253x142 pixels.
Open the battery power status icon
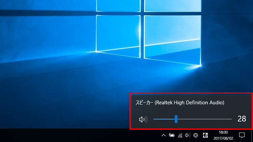click(x=172, y=135)
